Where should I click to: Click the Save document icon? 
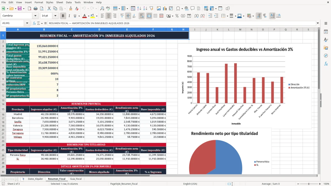(x=20, y=9)
